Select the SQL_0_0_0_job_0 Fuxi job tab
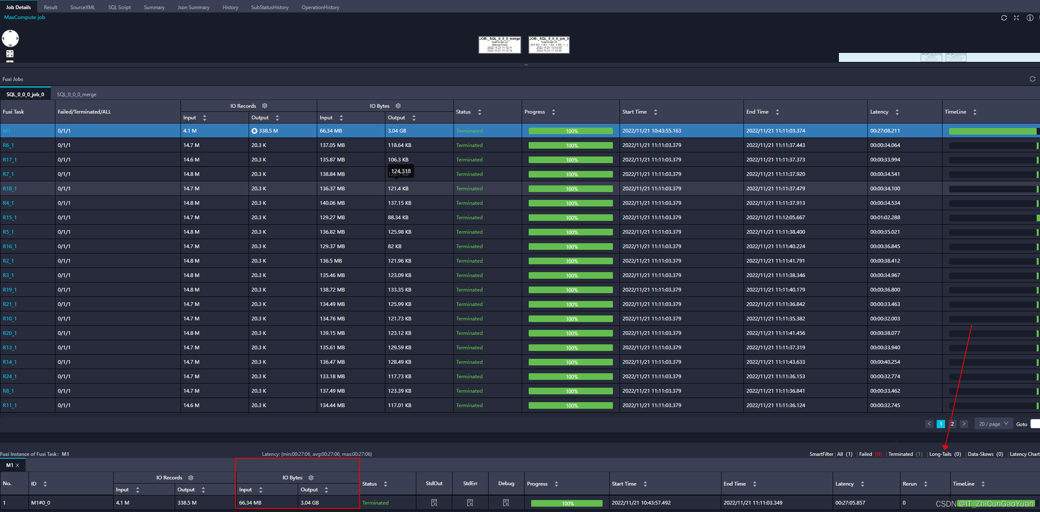The height and width of the screenshot is (512, 1040). click(x=25, y=94)
